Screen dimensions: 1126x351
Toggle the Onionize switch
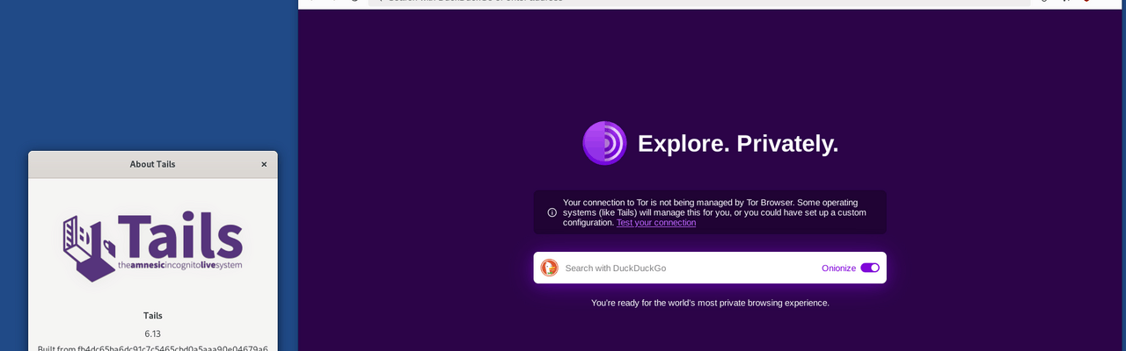click(x=870, y=268)
